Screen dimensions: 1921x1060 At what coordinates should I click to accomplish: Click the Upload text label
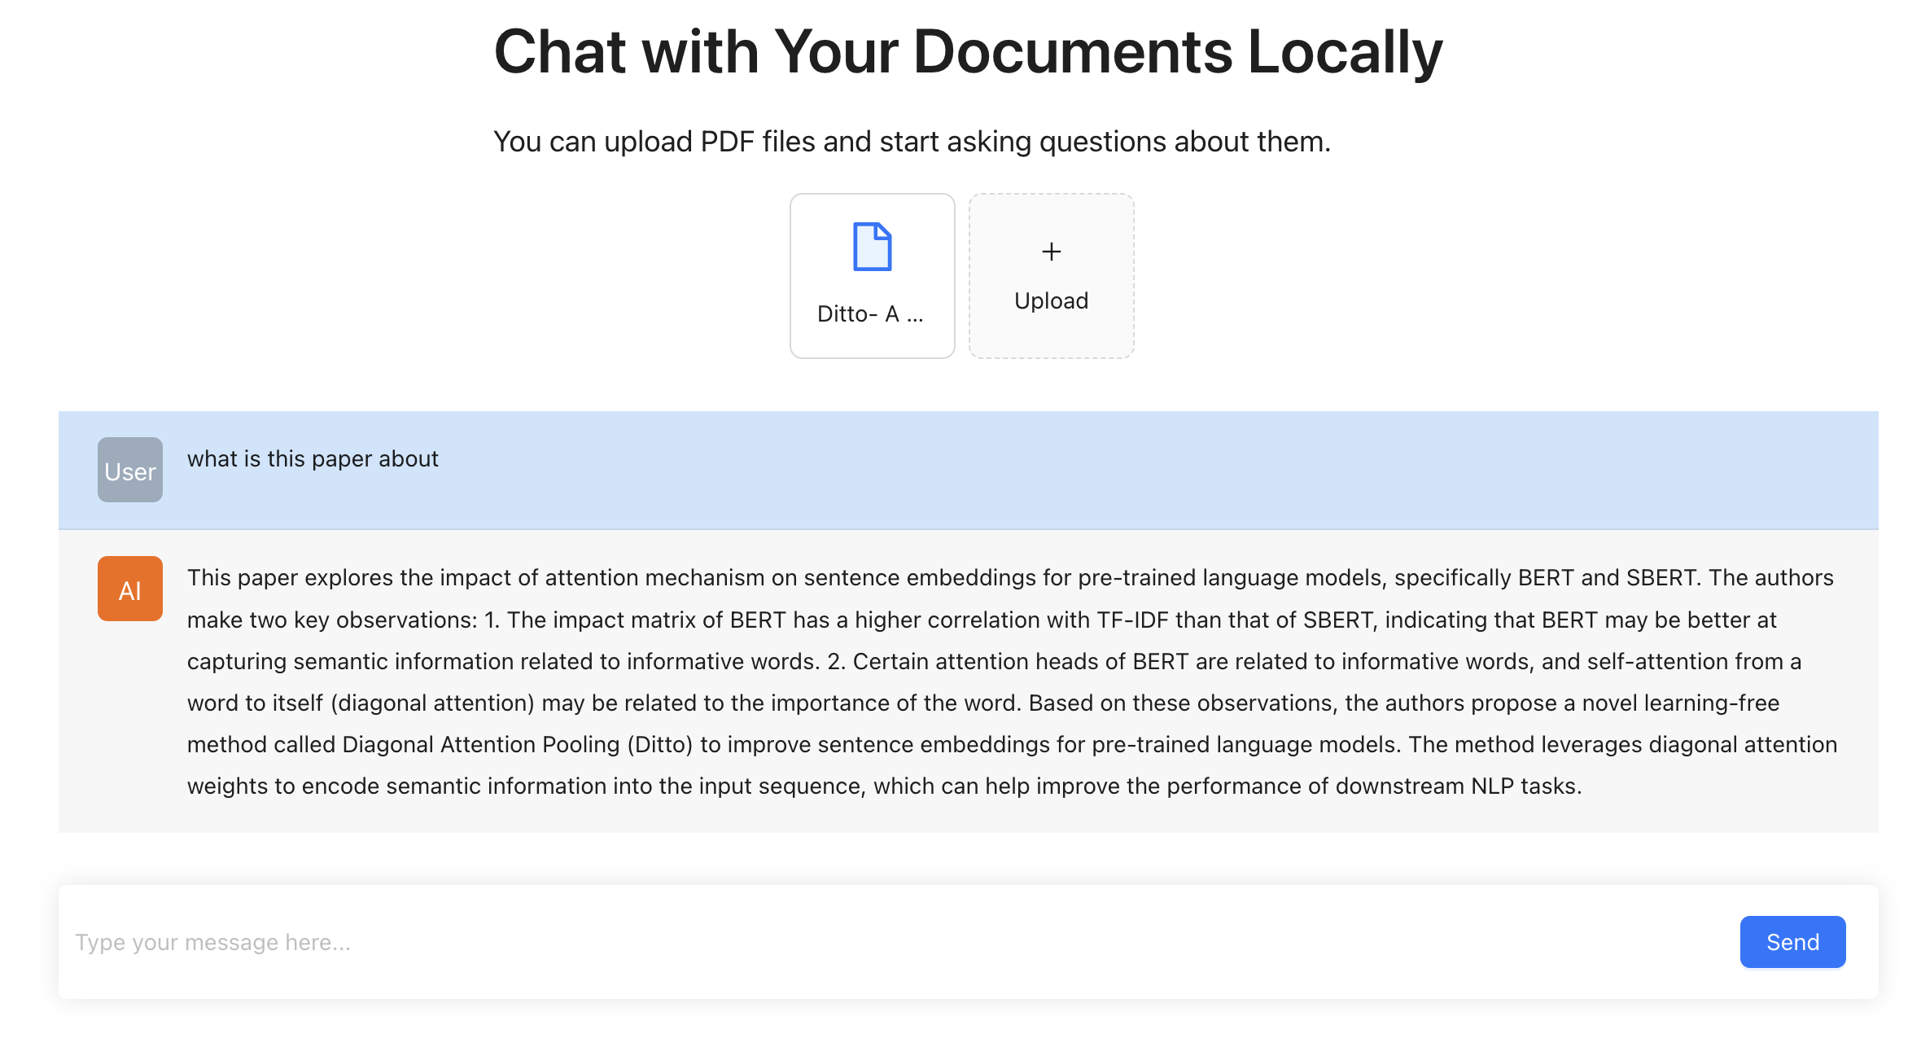click(1051, 301)
